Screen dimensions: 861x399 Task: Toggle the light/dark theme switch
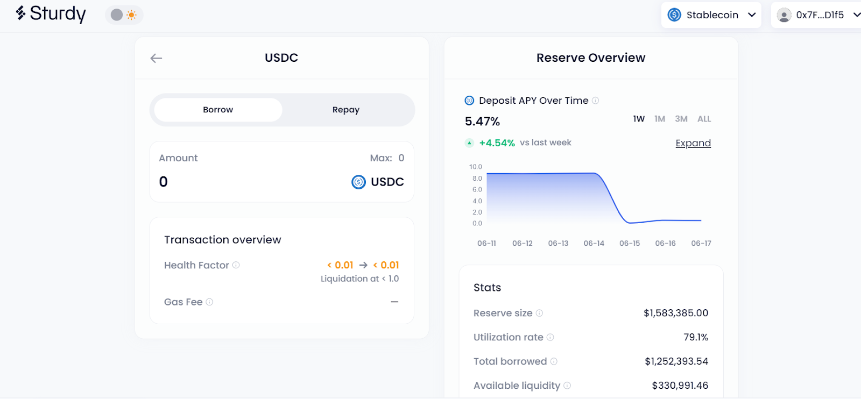(124, 15)
